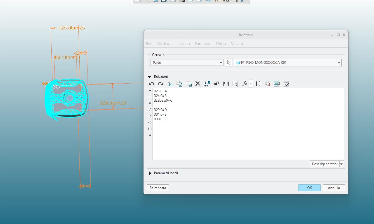Image resolution: width=374 pixels, height=224 pixels.
Task: Open the Mostra menu
Action: (x=237, y=43)
